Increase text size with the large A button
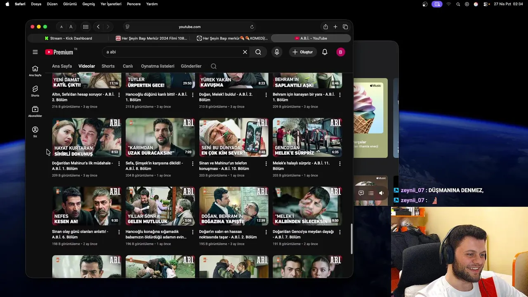The width and height of the screenshot is (528, 297). [71, 27]
